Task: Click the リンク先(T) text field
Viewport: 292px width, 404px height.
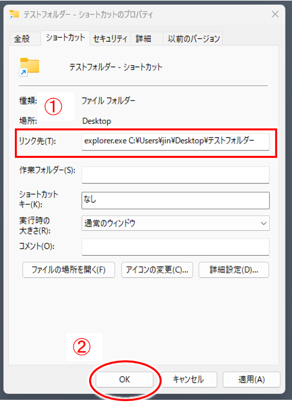Action: 175,142
